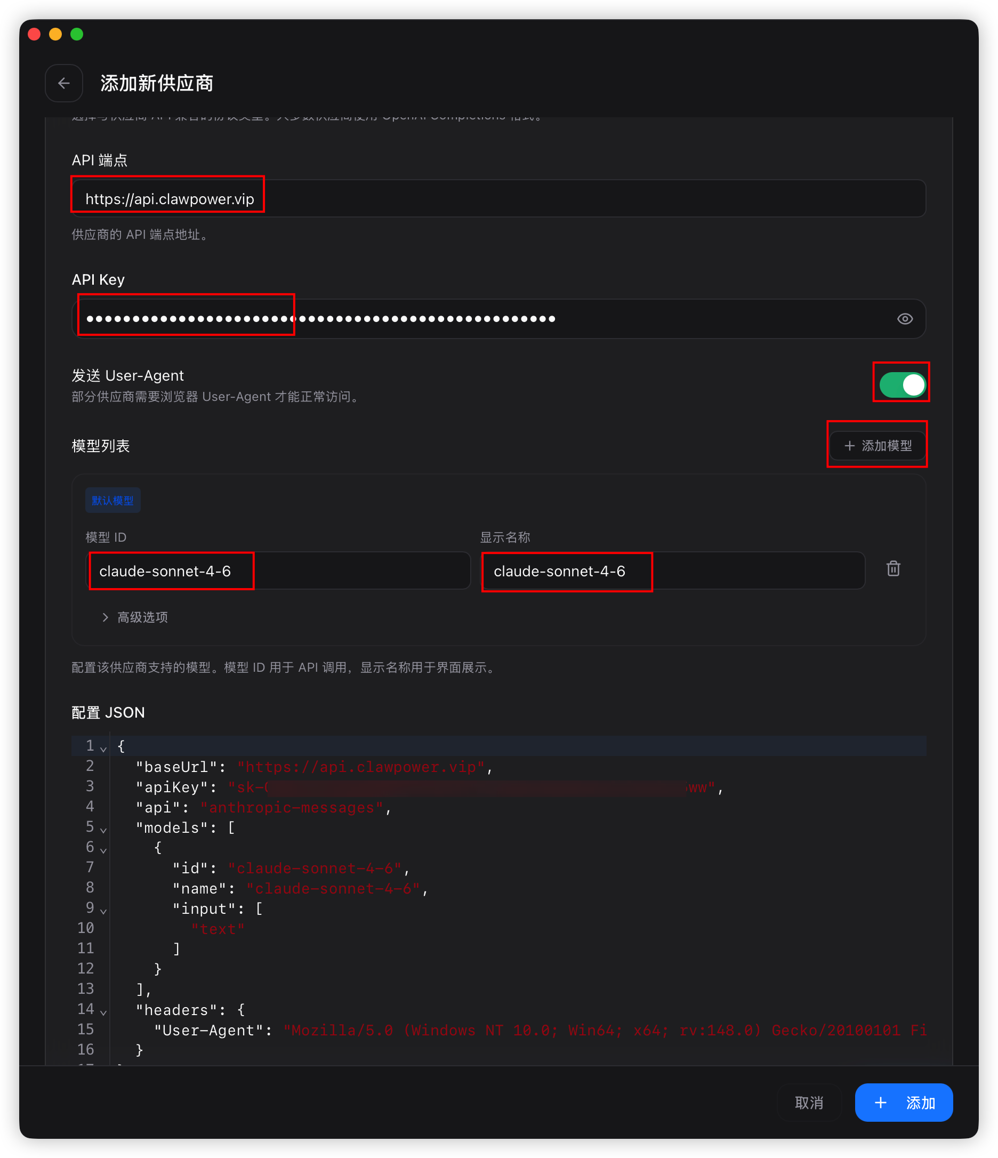Click the 默认模型 badge

point(112,500)
